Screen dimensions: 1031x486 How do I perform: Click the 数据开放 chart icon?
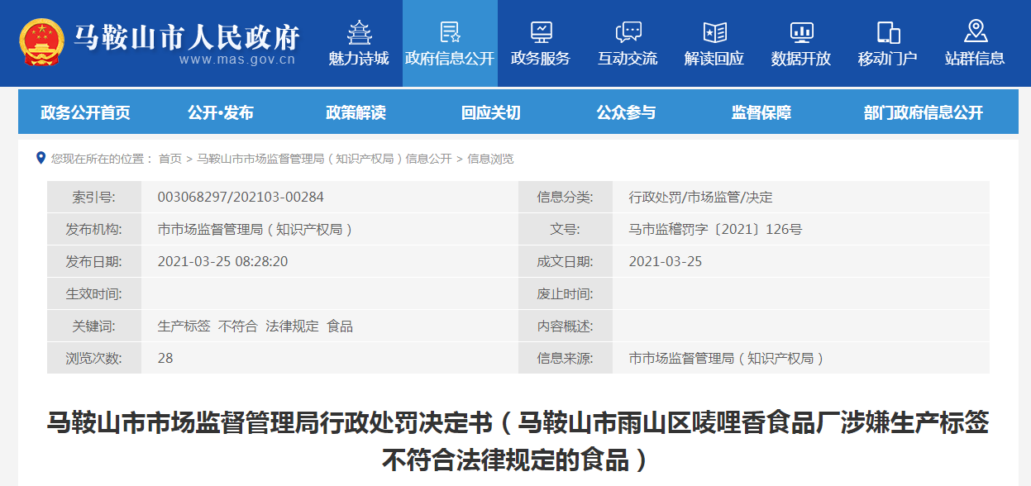pyautogui.click(x=801, y=32)
